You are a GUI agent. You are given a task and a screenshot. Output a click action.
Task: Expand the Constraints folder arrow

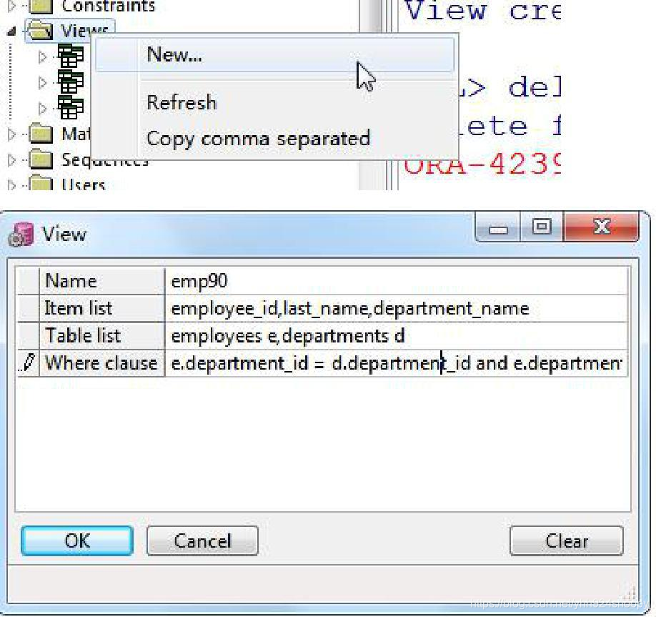[11, 6]
